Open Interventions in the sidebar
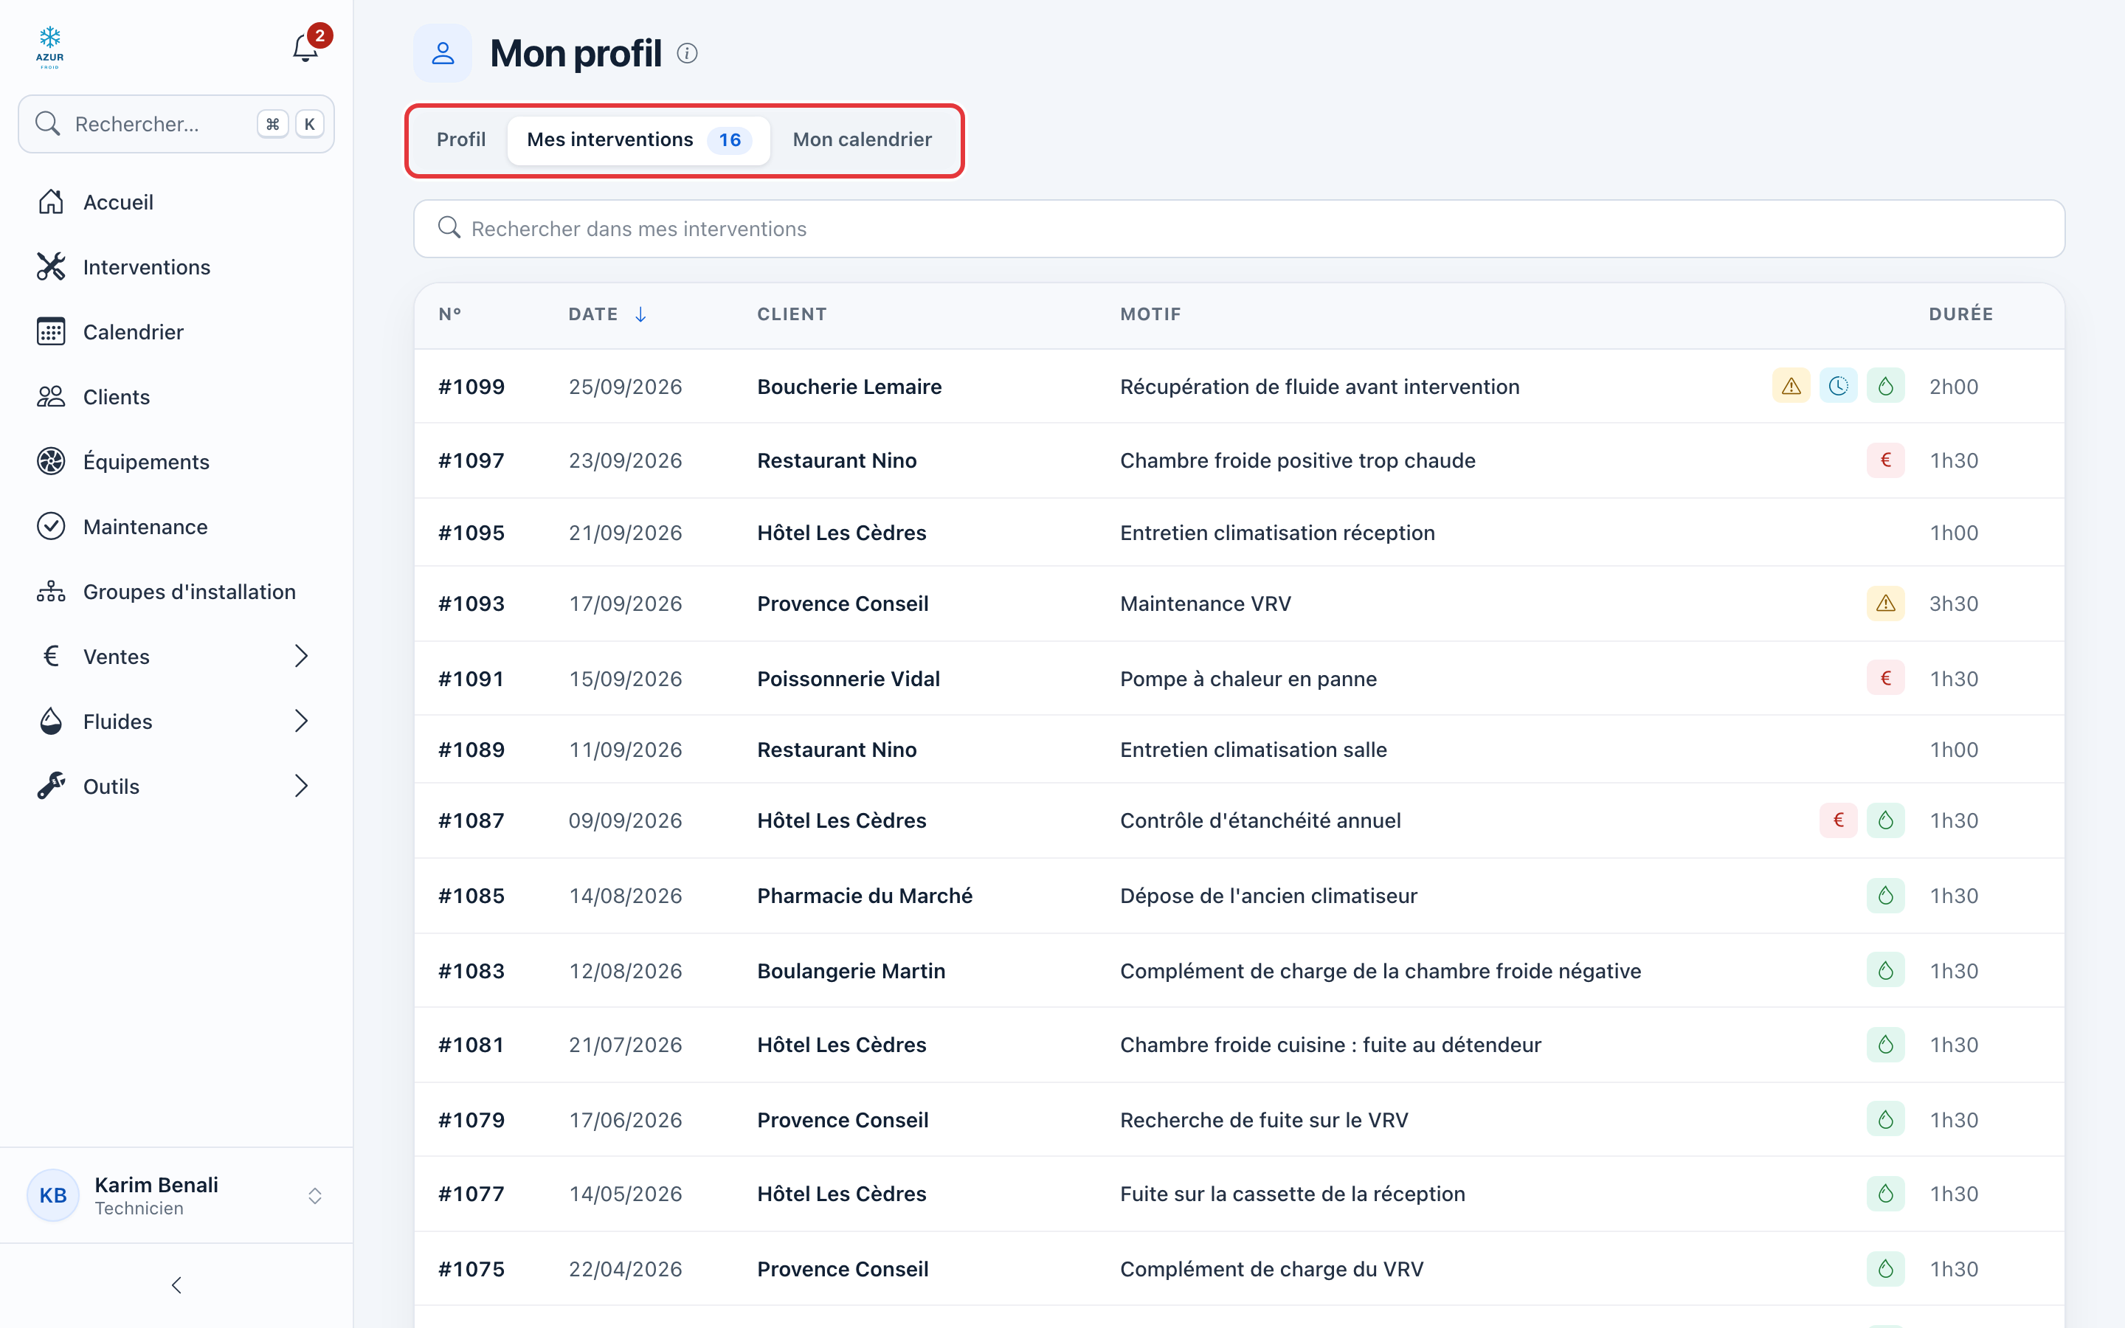2125x1328 pixels. tap(176, 267)
